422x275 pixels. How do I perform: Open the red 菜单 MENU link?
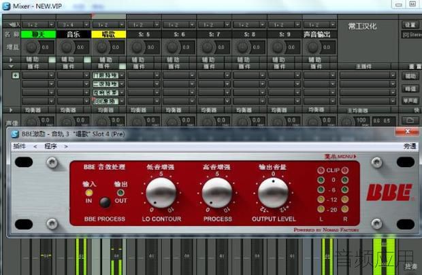(x=340, y=157)
